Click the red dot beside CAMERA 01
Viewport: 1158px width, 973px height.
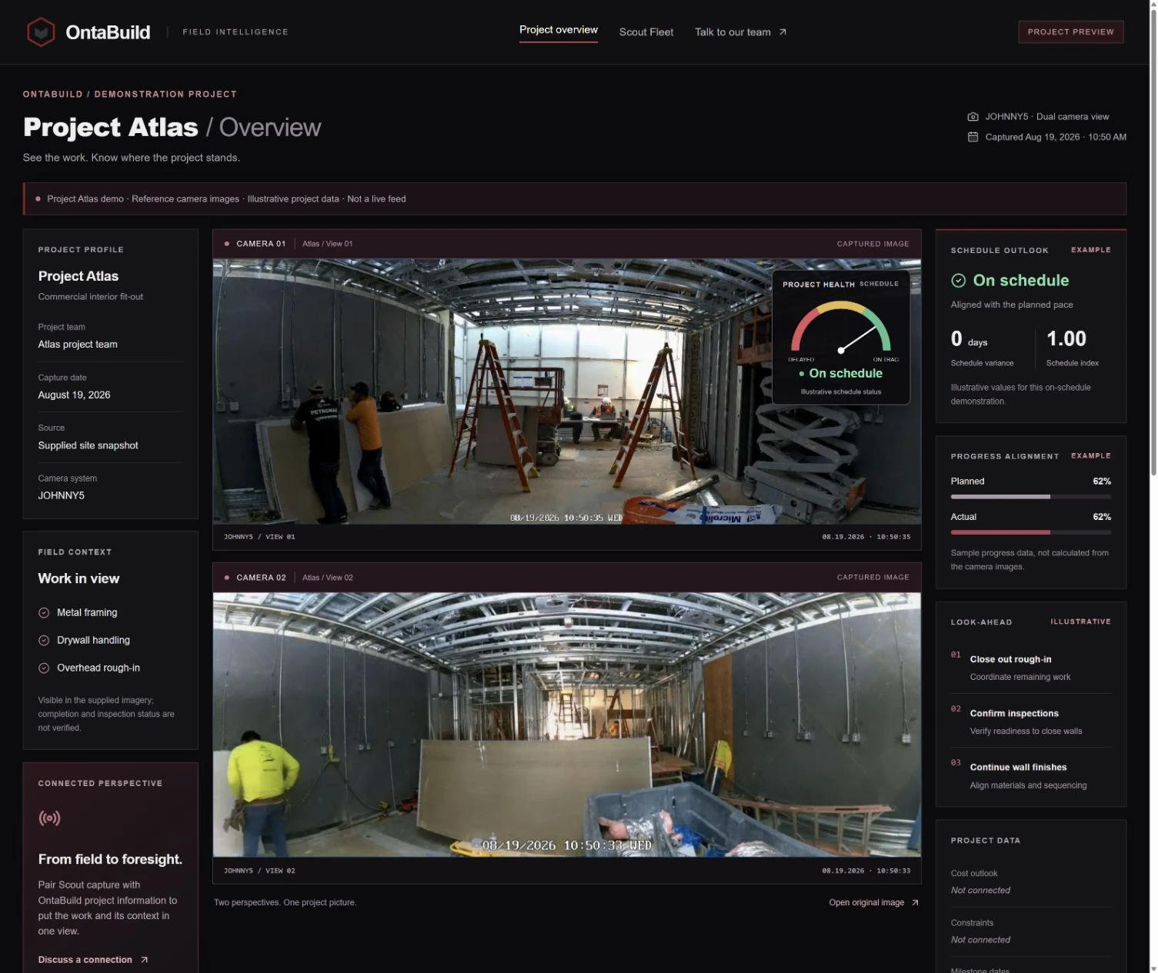(x=226, y=244)
